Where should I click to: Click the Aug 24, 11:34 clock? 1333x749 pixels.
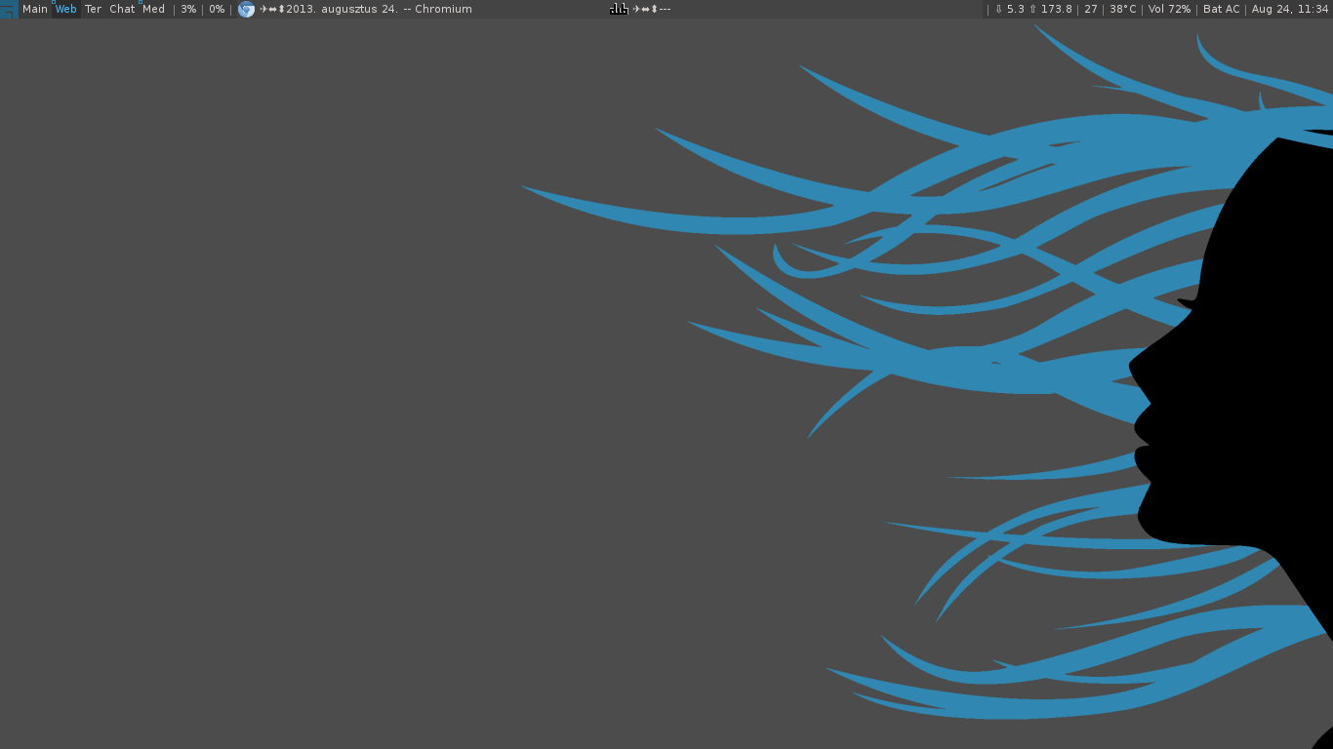tap(1290, 9)
